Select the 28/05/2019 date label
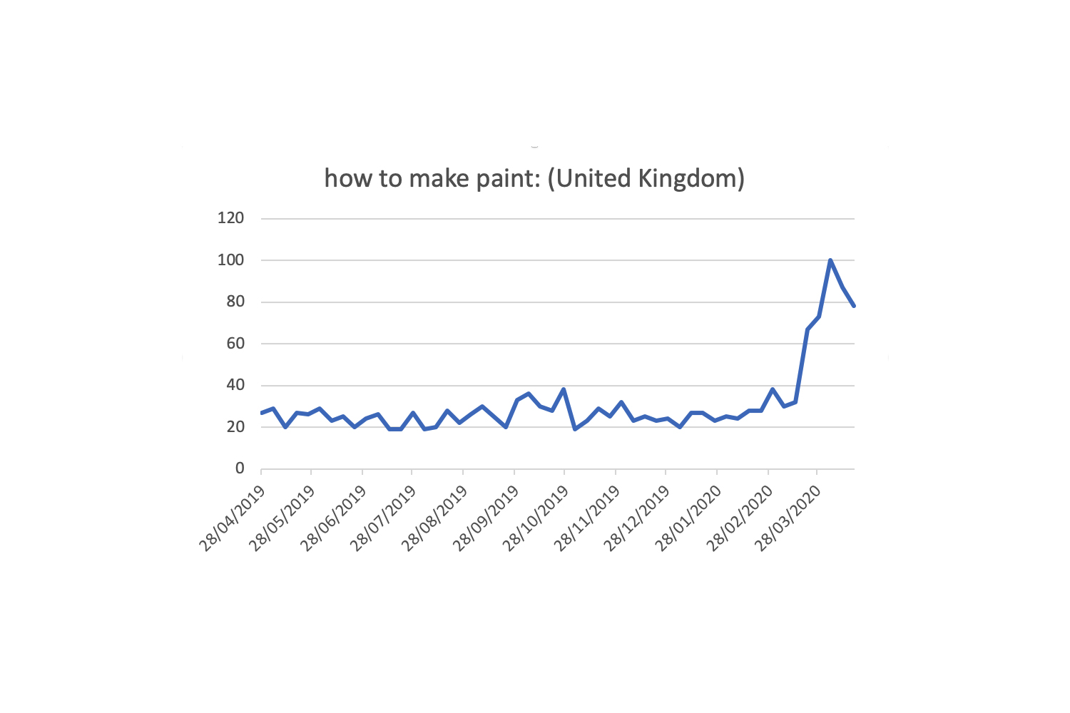The height and width of the screenshot is (713, 1070). (x=282, y=518)
